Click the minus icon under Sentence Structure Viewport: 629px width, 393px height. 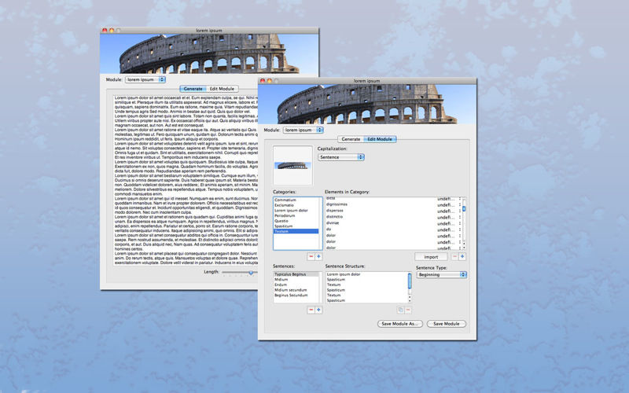408,310
